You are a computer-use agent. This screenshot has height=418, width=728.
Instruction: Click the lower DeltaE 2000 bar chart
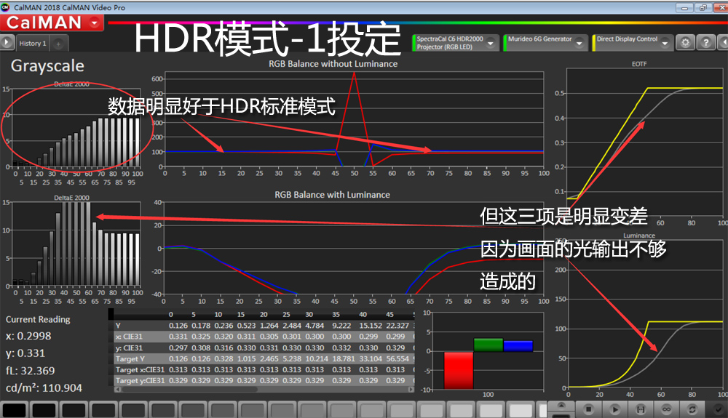tap(76, 244)
